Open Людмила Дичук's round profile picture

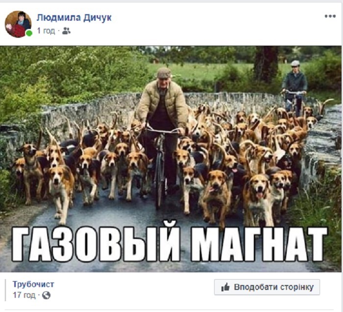[x=18, y=24]
